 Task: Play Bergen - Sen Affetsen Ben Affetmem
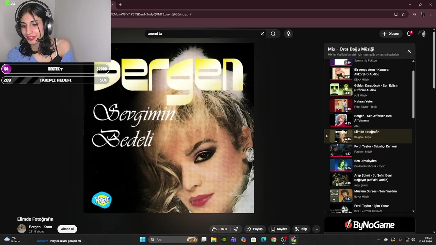coord(370,120)
